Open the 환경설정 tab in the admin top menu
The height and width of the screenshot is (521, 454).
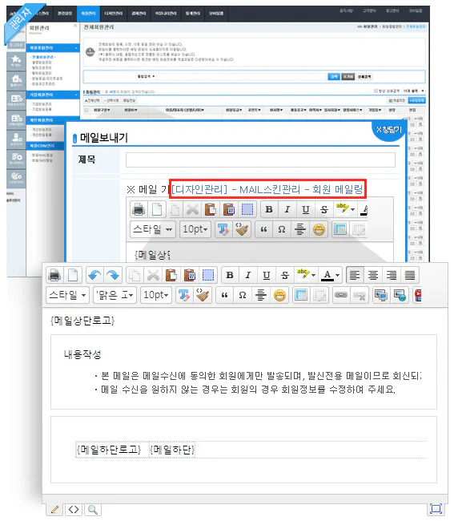point(65,14)
